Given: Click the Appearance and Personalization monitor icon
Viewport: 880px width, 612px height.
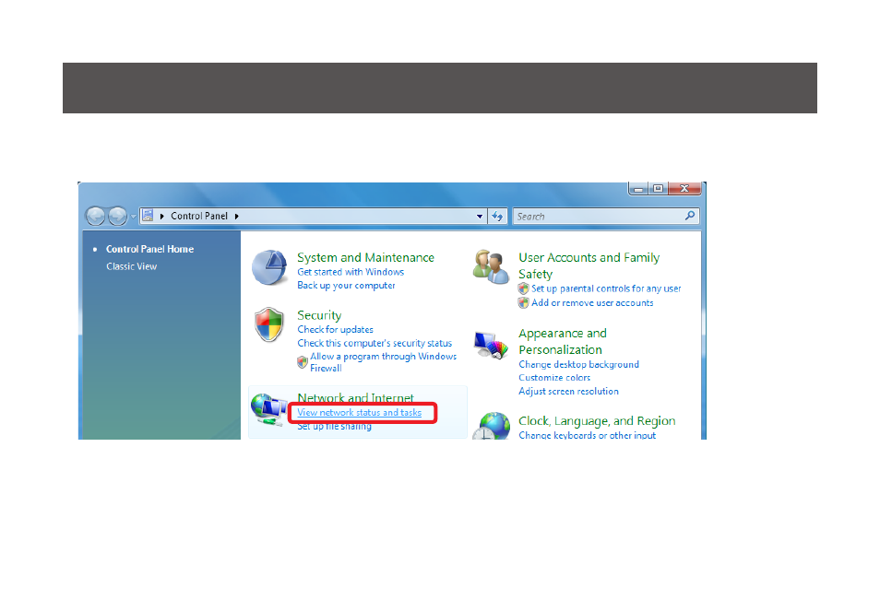Looking at the screenshot, I should (x=491, y=345).
